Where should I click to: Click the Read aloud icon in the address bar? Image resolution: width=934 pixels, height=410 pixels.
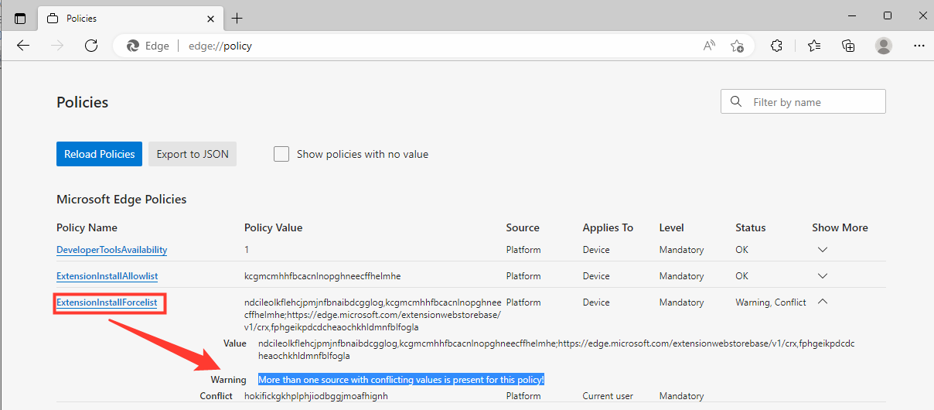pyautogui.click(x=709, y=46)
